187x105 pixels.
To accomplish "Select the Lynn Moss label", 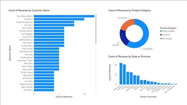I will pyautogui.click(x=29, y=81).
